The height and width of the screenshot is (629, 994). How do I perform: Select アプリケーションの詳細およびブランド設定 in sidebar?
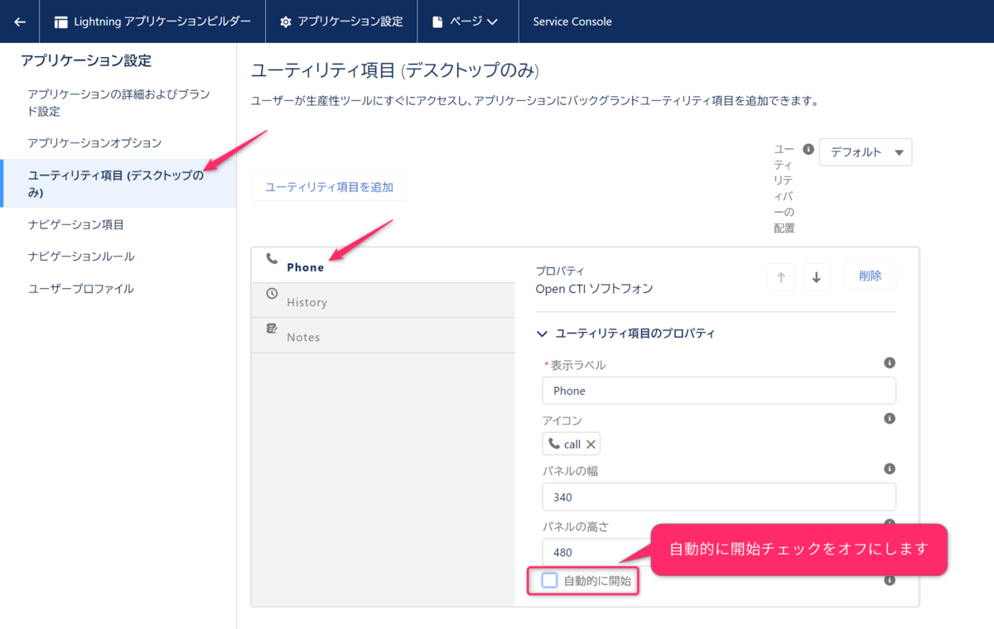tap(118, 103)
